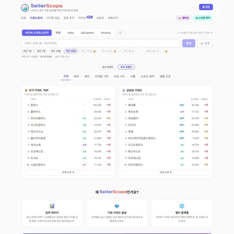
Task: Click the keyword search input field
Action: pyautogui.click(x=101, y=43)
